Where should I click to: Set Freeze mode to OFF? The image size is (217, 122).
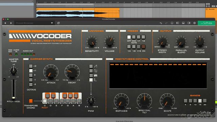coord(129,37)
